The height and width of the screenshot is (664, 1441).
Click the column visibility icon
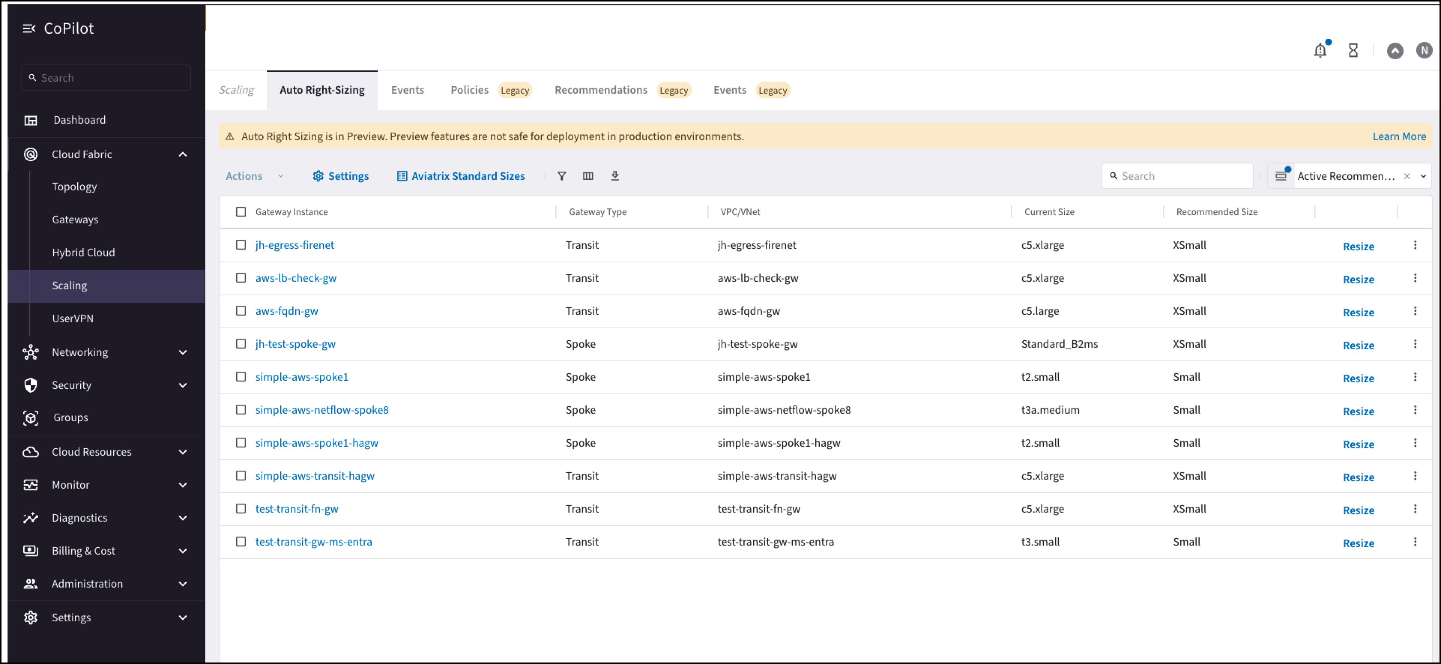click(587, 176)
